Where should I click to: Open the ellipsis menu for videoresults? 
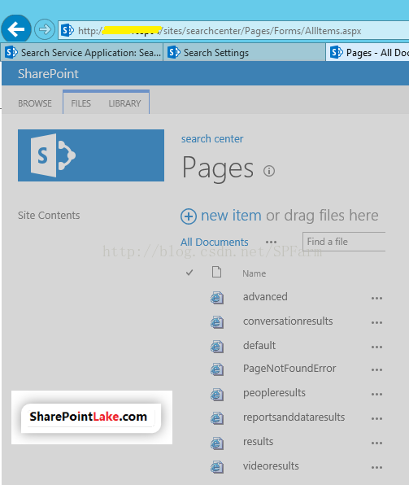pyautogui.click(x=376, y=467)
